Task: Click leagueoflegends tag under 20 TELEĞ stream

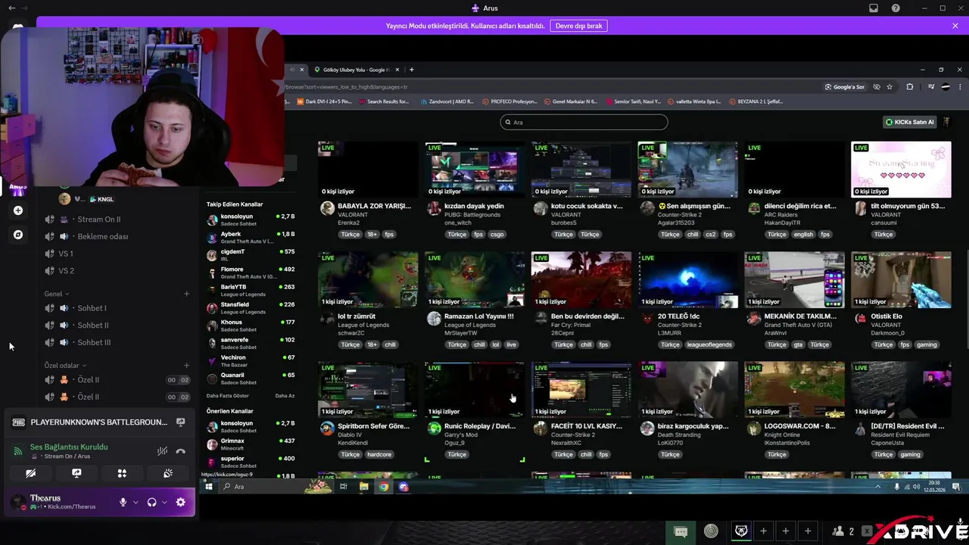Action: [x=711, y=344]
